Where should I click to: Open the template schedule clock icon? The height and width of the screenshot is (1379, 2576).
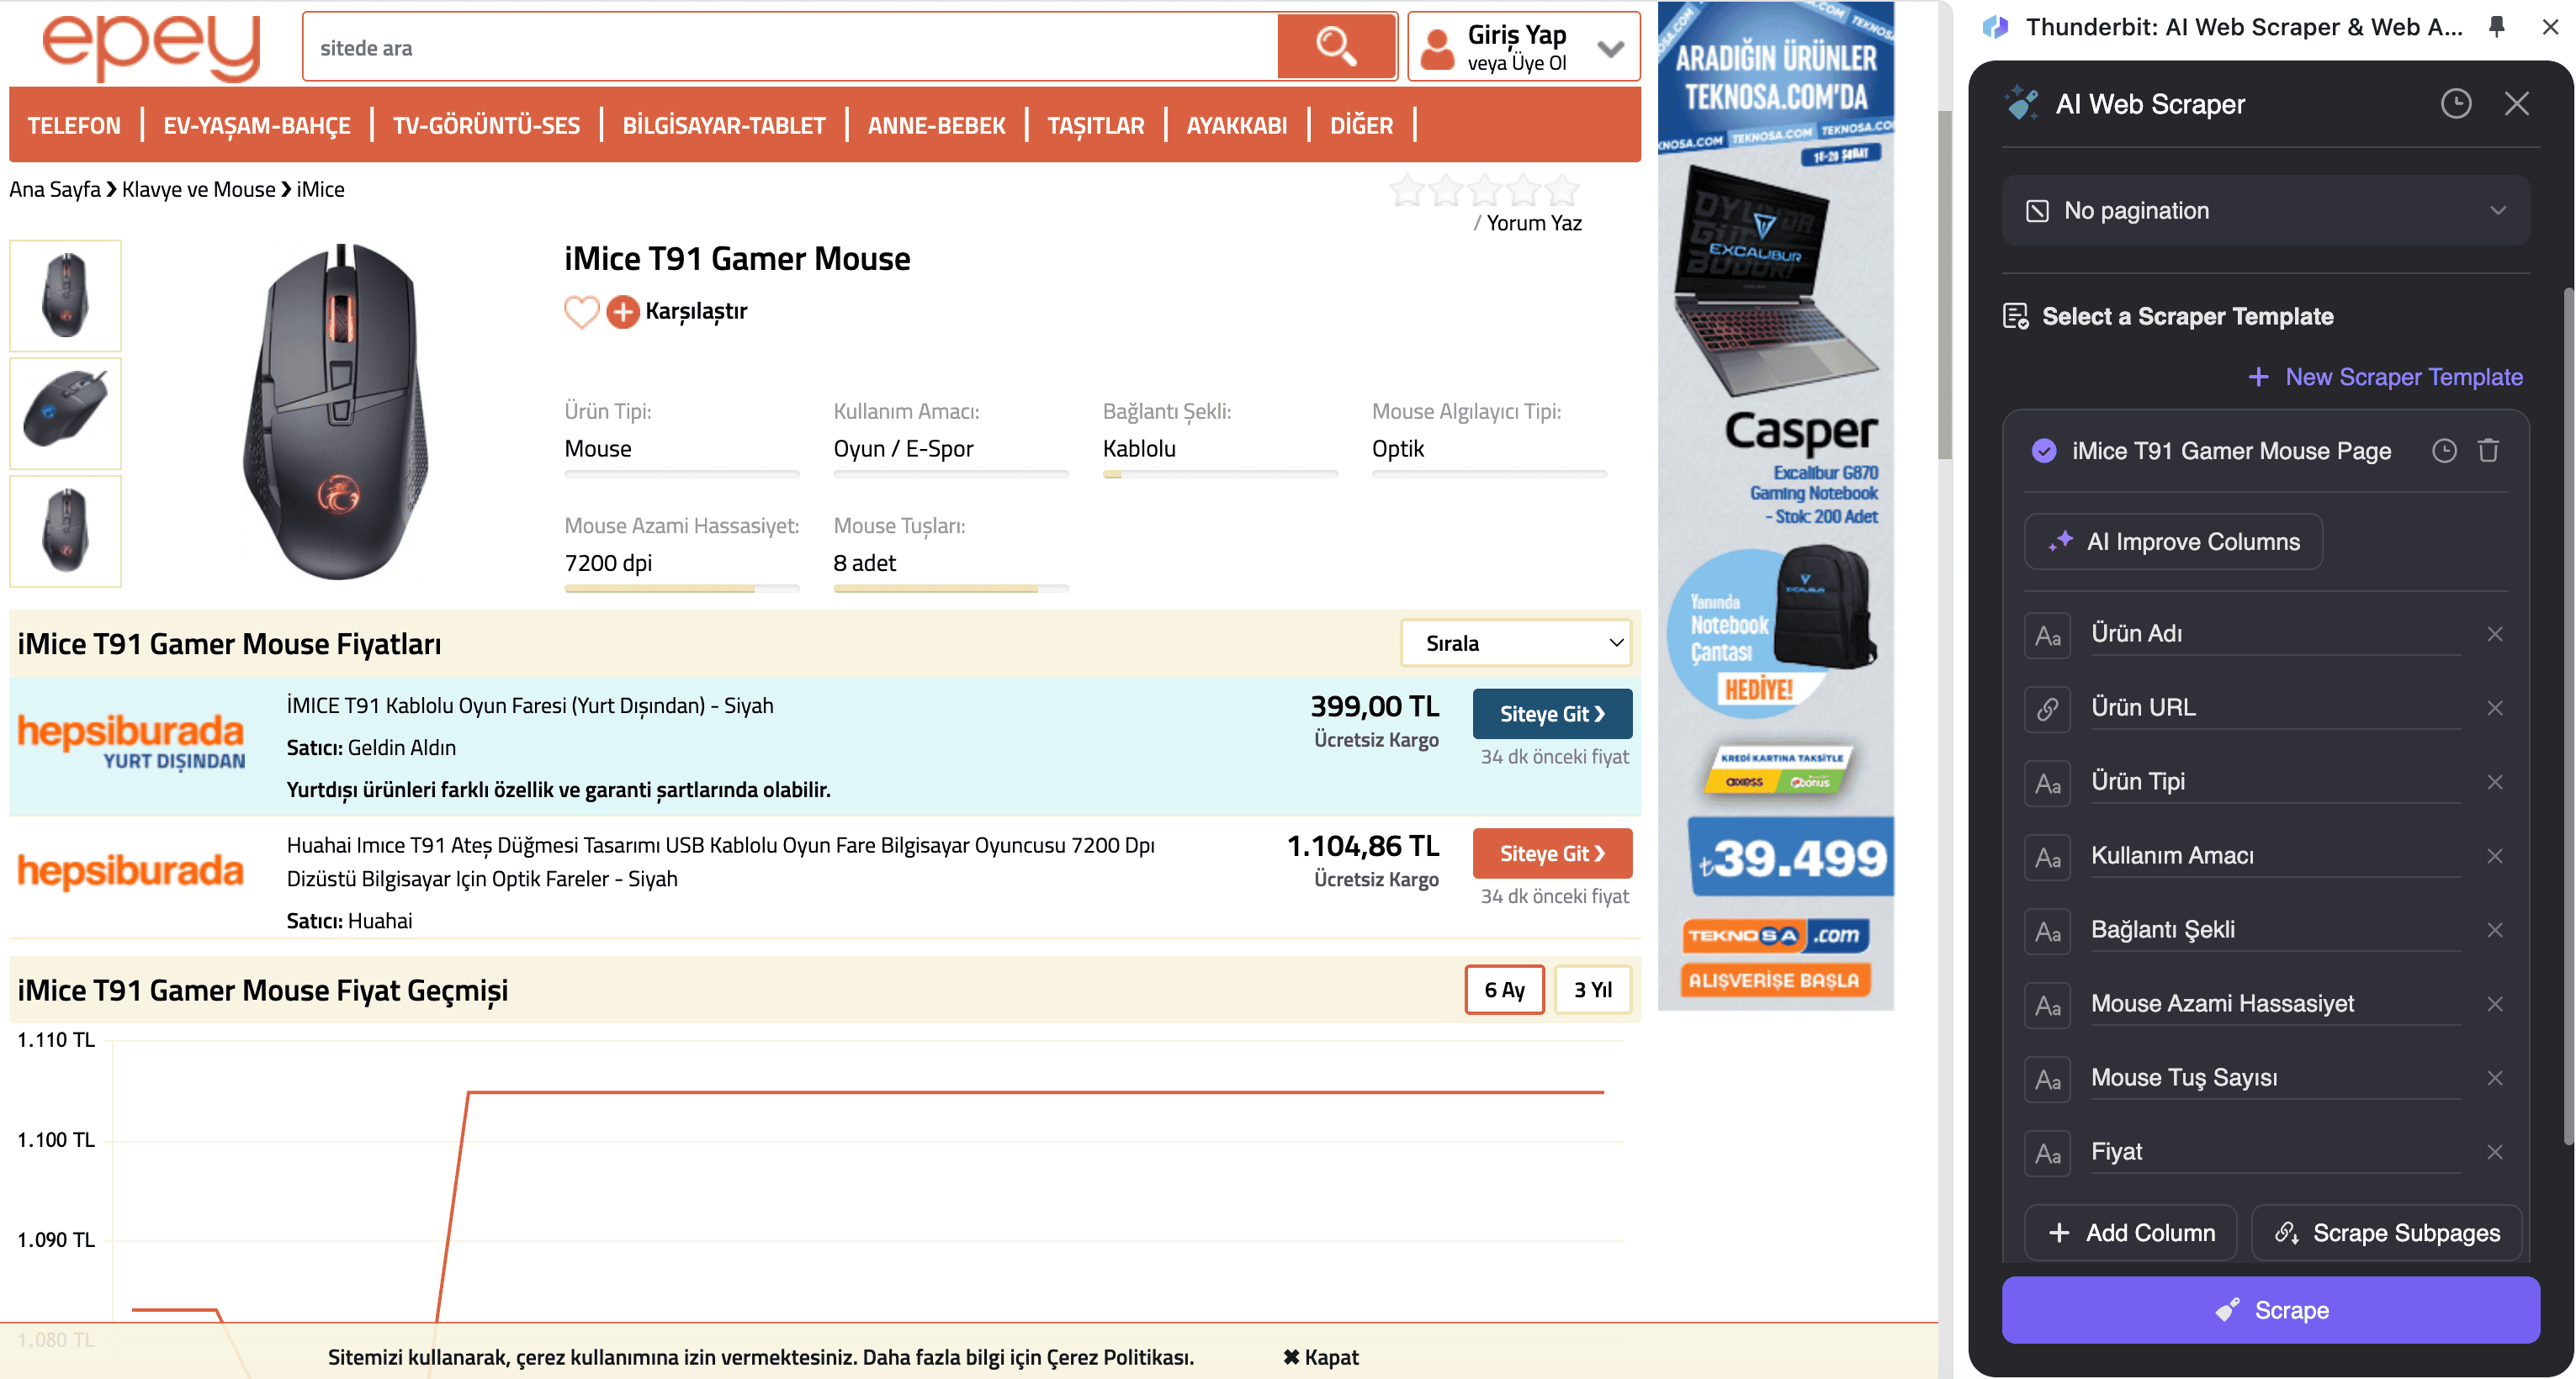click(2443, 451)
